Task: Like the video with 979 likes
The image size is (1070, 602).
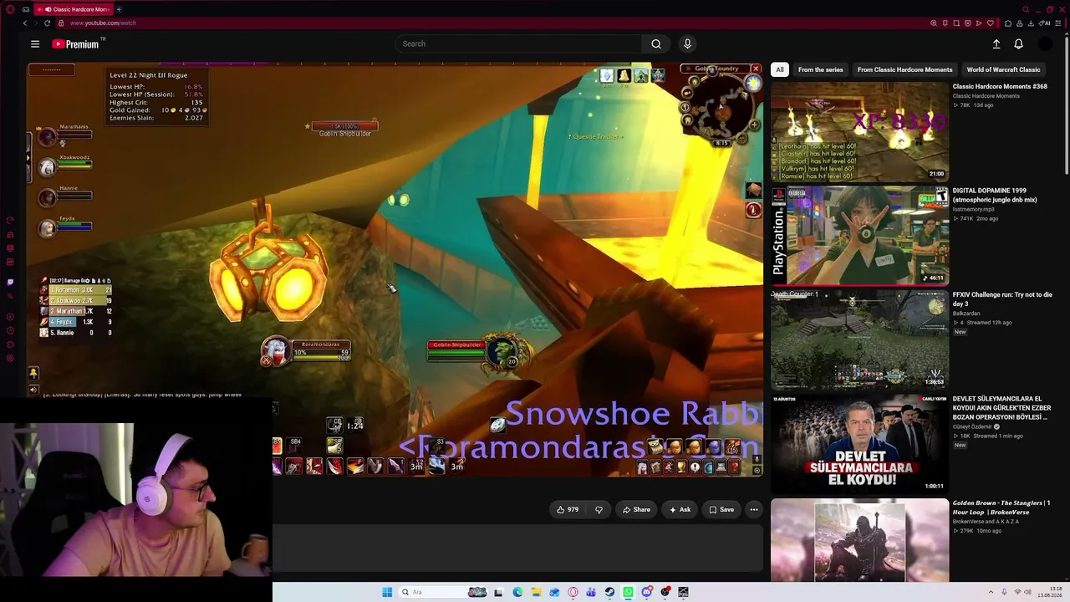Action: click(568, 509)
